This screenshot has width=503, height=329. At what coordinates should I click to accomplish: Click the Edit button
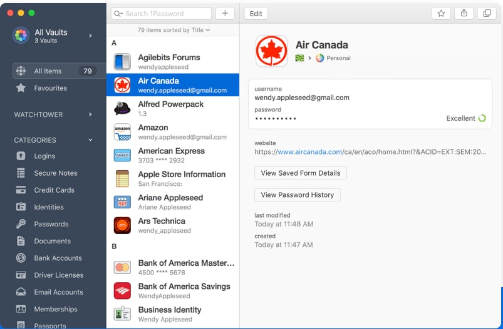pos(256,14)
